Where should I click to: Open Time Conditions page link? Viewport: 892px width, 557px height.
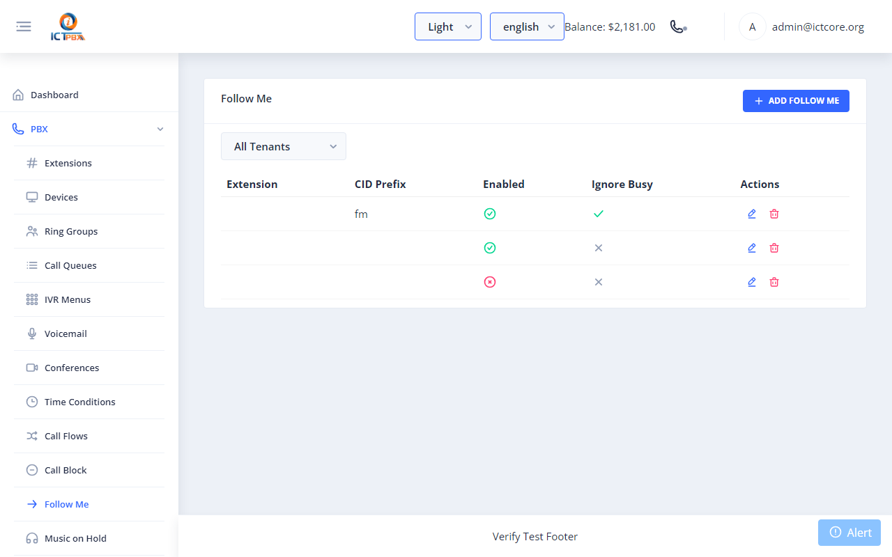pos(80,402)
